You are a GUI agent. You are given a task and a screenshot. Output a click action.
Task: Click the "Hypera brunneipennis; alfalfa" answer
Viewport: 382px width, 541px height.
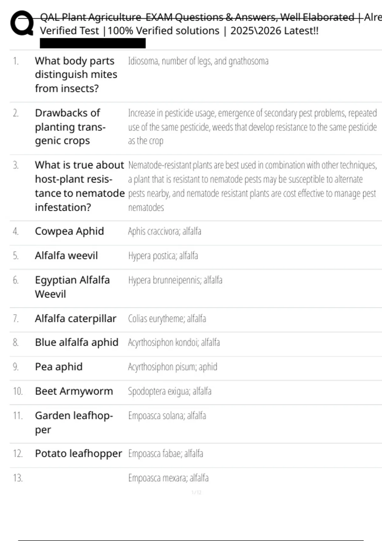click(175, 280)
